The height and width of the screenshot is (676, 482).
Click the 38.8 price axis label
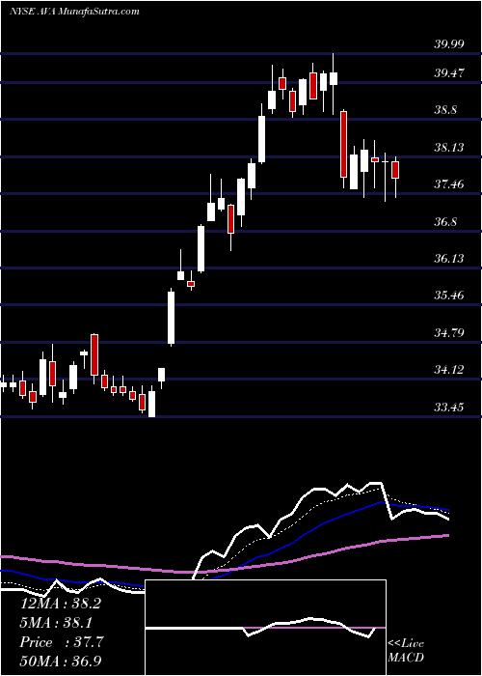(x=445, y=110)
